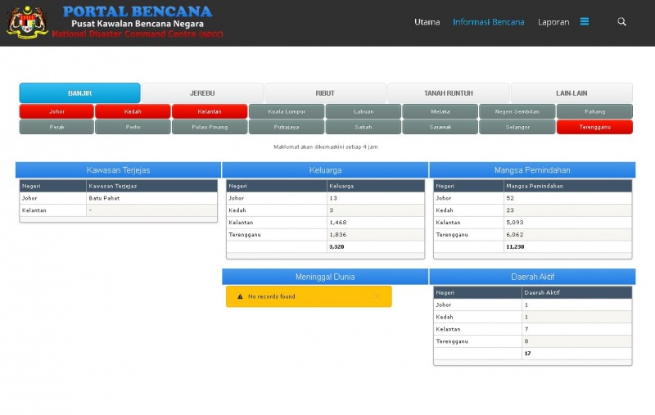Click the Meninggal Dunia panel header
The width and height of the screenshot is (655, 415).
click(x=325, y=277)
